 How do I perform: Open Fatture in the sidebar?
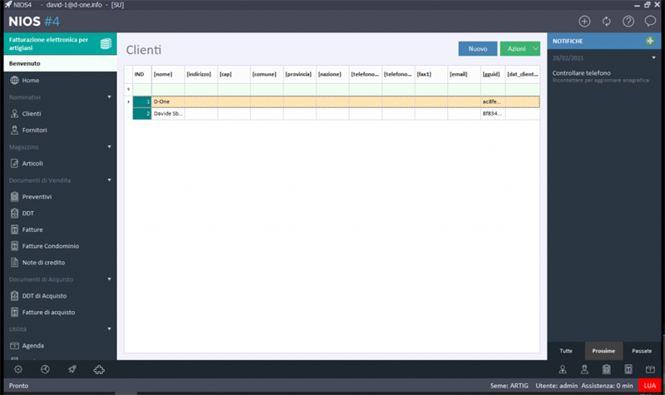[x=32, y=230]
